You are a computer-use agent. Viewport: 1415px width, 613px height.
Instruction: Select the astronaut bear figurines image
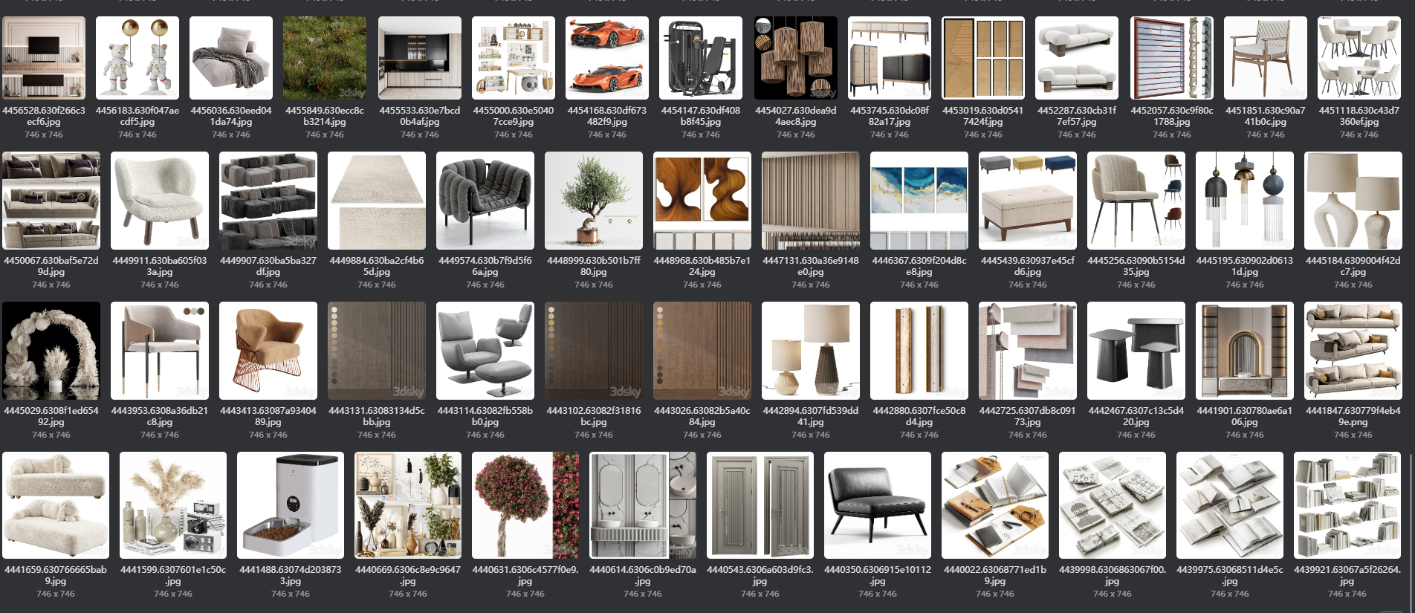[x=137, y=58]
